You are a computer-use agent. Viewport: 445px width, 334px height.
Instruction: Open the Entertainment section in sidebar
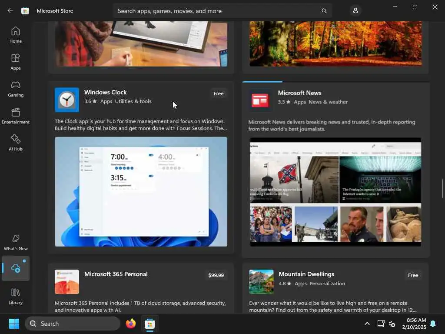(x=16, y=116)
